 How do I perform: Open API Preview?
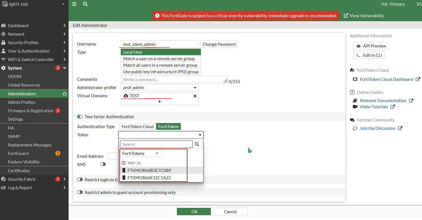[371, 46]
